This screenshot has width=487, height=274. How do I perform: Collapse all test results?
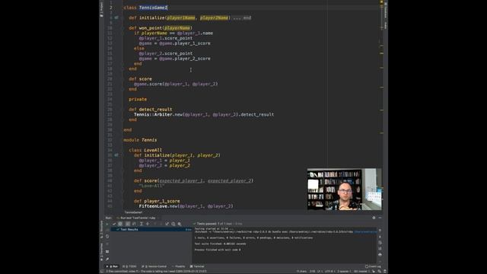(x=148, y=224)
